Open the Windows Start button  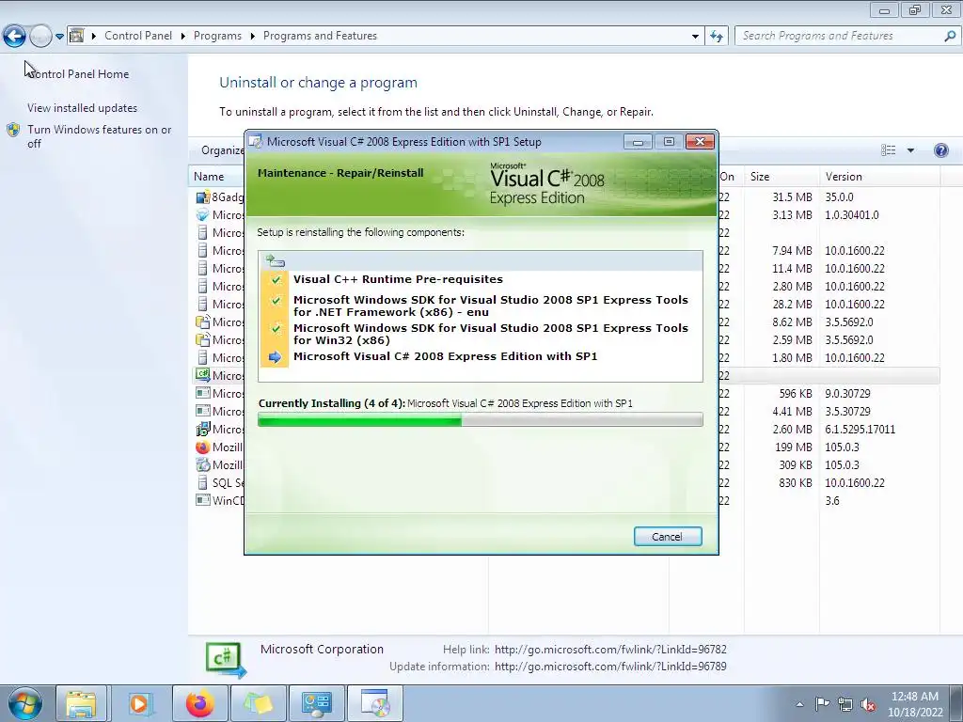tap(25, 704)
